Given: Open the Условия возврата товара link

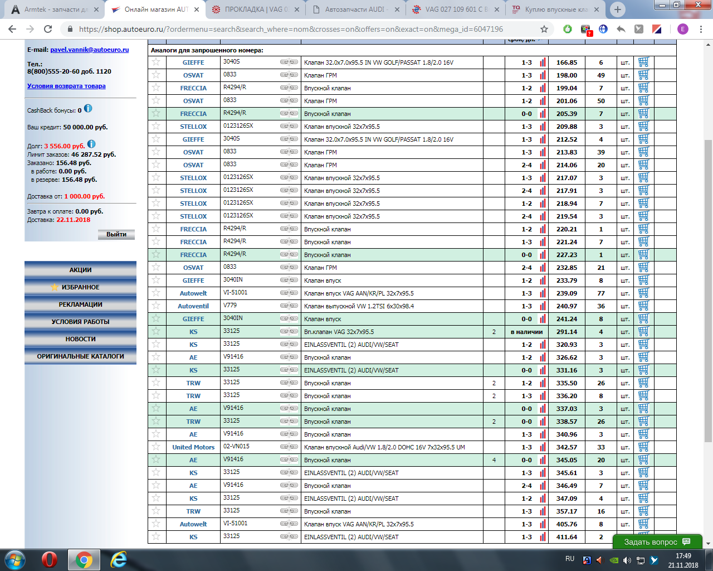Looking at the screenshot, I should (66, 86).
